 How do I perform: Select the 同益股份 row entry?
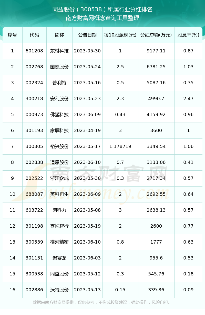point(59,274)
